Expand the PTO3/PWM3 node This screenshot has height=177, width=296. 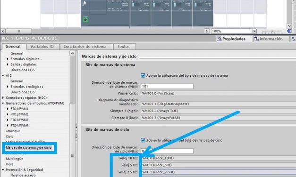point(8,120)
